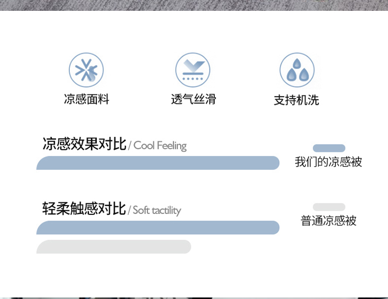Select the 支持机洗 label
Screen dimensions: 388x299
click(296, 100)
